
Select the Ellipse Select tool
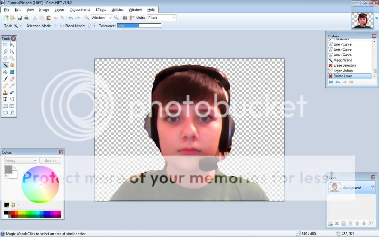[5, 58]
